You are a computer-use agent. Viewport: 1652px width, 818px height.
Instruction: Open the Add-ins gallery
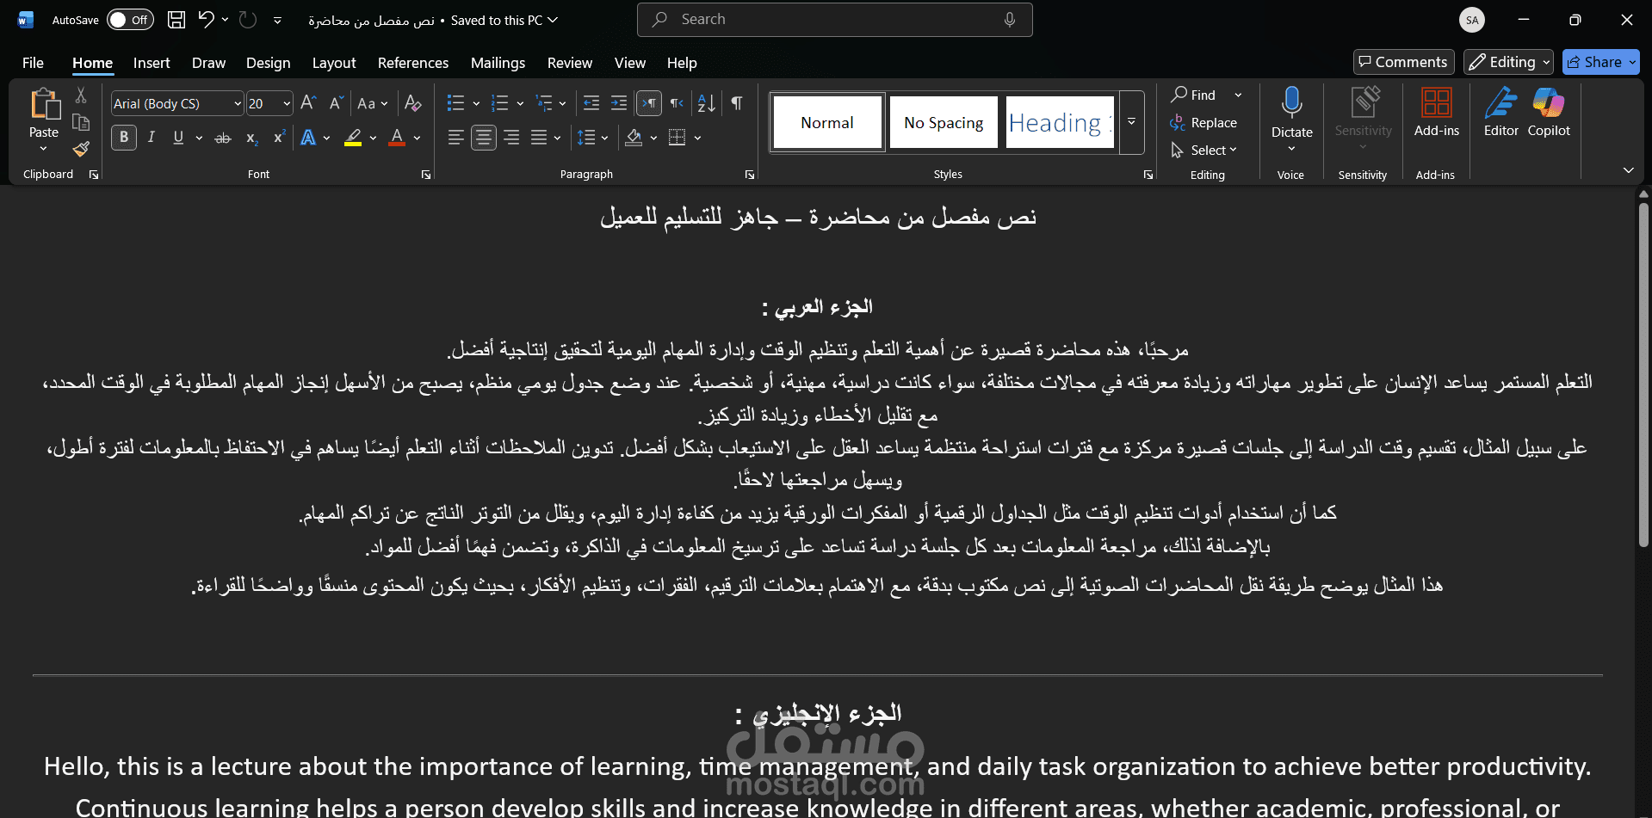point(1436,112)
